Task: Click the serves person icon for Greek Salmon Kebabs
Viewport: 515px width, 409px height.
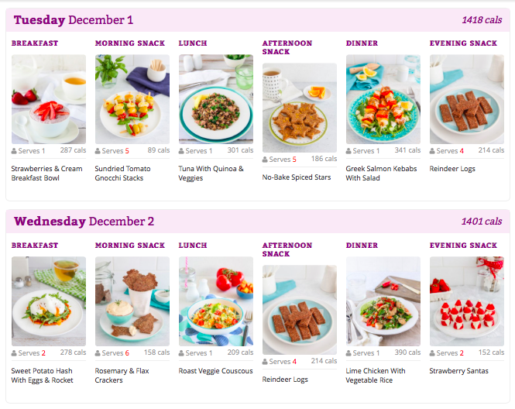Action: point(349,151)
